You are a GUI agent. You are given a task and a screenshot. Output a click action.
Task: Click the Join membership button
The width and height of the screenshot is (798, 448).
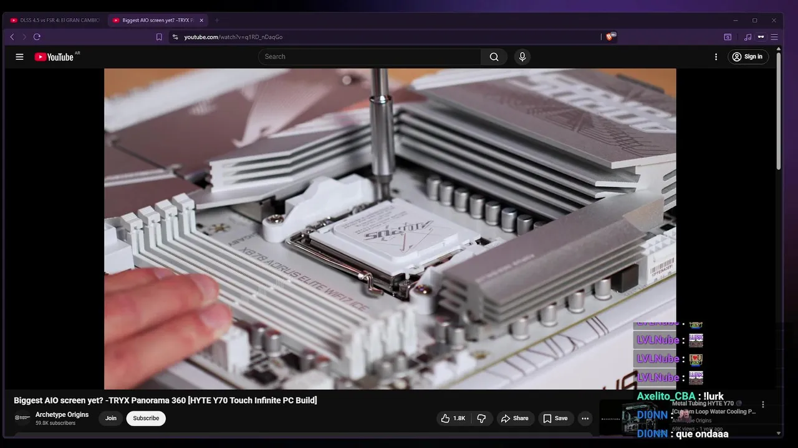point(111,418)
